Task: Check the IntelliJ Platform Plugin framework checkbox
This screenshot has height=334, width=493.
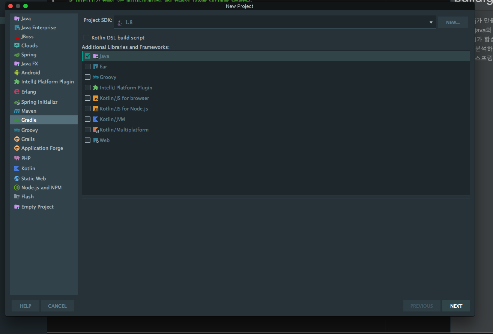Action: [87, 88]
